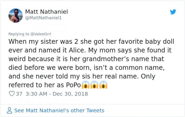
Task: Click the Dec 30, 2018 date
Action: point(70,94)
